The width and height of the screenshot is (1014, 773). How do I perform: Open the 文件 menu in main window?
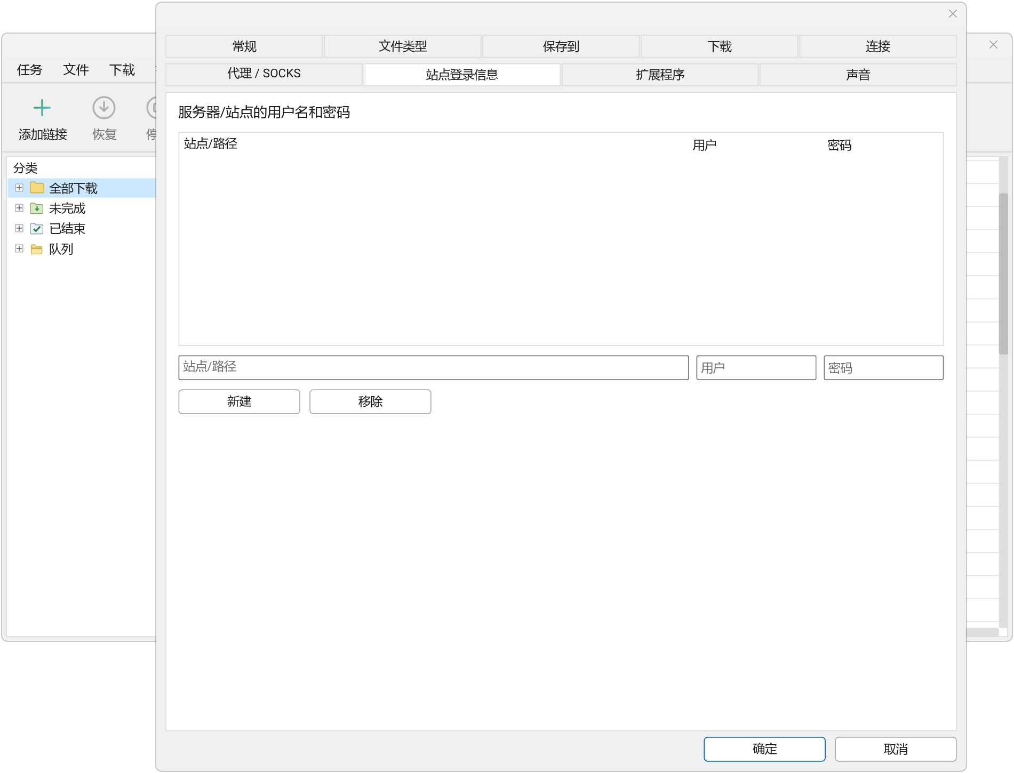[x=76, y=70]
